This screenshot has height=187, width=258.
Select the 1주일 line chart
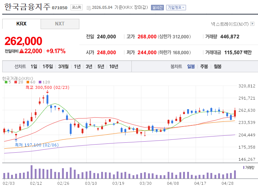[48, 66]
